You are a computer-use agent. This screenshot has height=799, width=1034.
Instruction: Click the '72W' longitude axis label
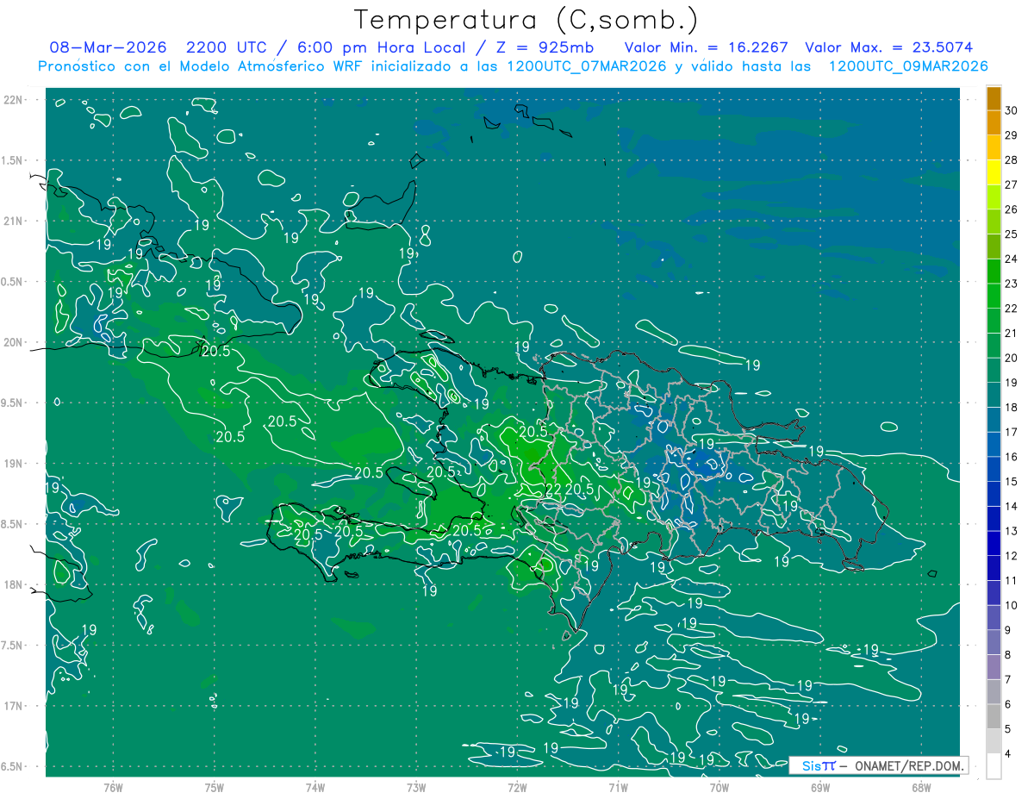517,787
